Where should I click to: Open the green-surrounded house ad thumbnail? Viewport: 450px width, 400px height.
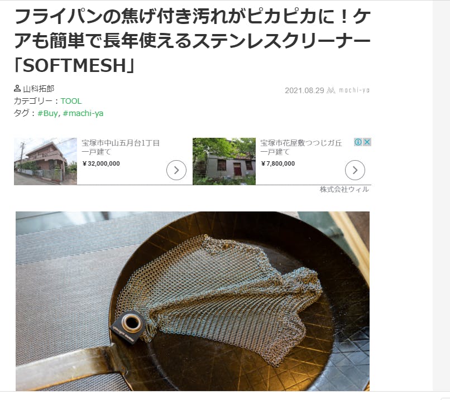click(224, 161)
